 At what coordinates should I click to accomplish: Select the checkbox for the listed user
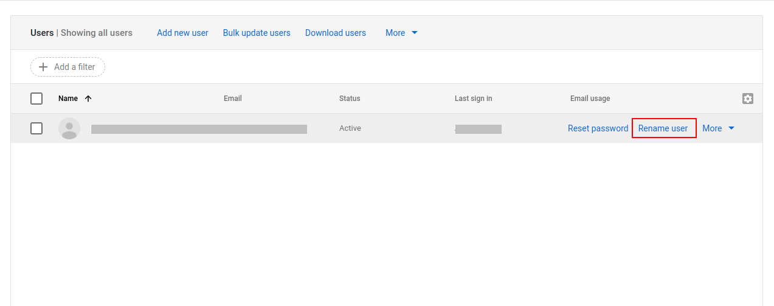[x=36, y=128]
